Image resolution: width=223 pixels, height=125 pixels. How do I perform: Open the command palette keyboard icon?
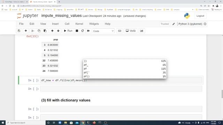tap(120, 31)
